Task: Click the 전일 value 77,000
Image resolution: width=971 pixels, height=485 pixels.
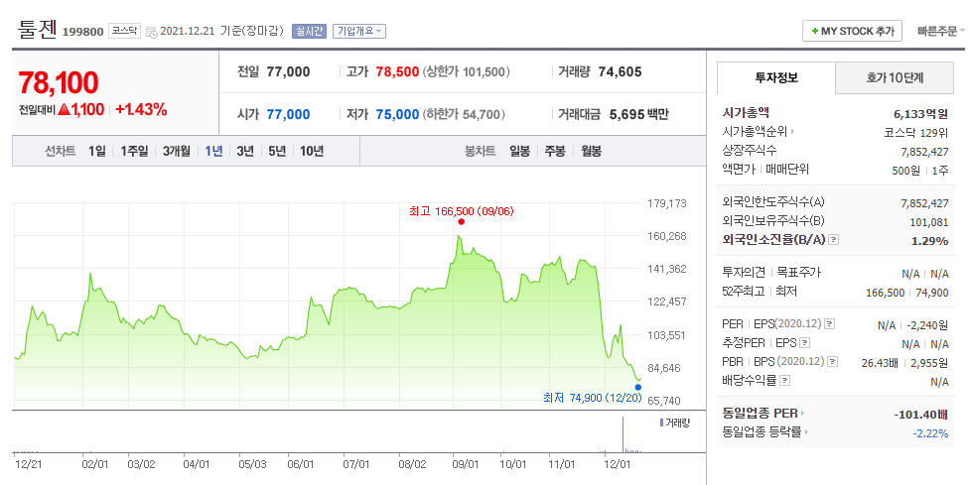Action: 288,71
